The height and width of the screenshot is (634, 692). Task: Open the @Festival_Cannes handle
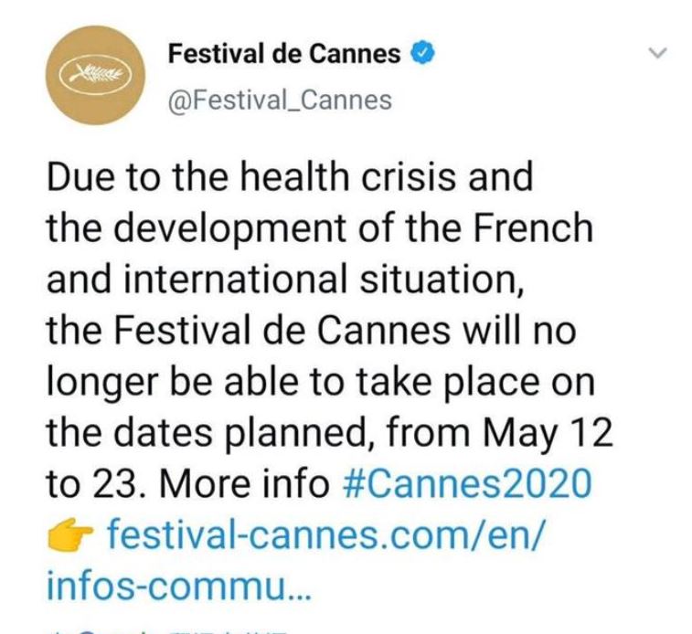click(x=279, y=99)
